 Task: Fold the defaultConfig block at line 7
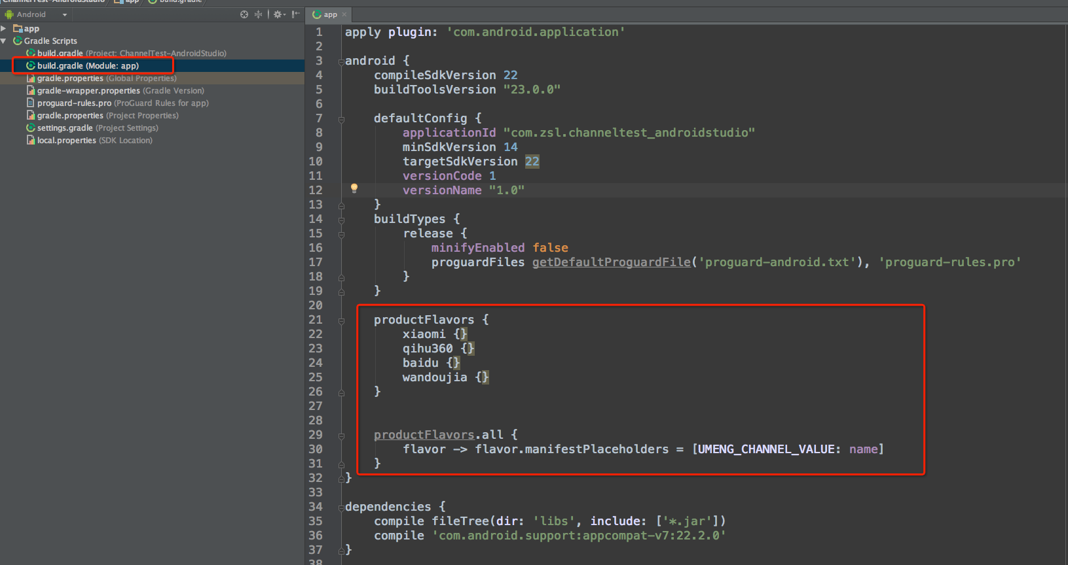[x=341, y=119]
